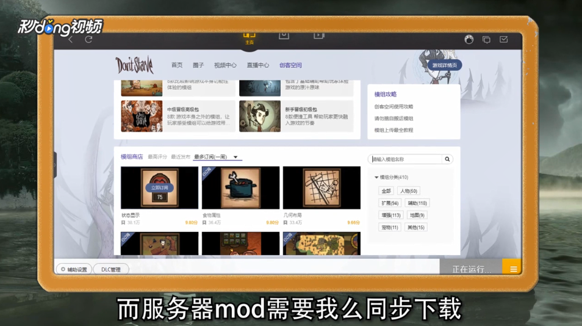Viewport: 582px width, 326px height.
Task: Open the 创客空间 navigation item
Action: [x=290, y=65]
